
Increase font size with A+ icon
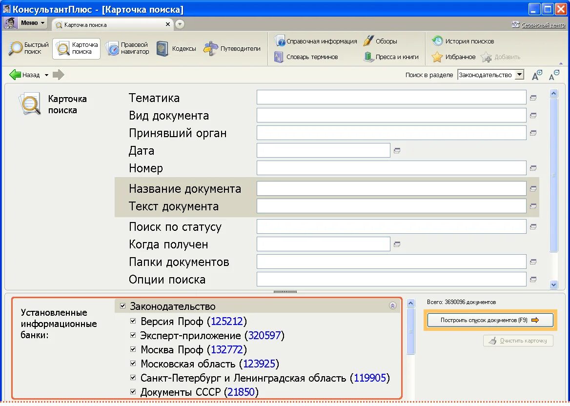pyautogui.click(x=537, y=75)
